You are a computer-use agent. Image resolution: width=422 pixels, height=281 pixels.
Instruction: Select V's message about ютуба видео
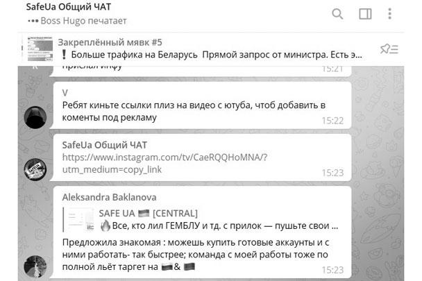tap(194, 111)
